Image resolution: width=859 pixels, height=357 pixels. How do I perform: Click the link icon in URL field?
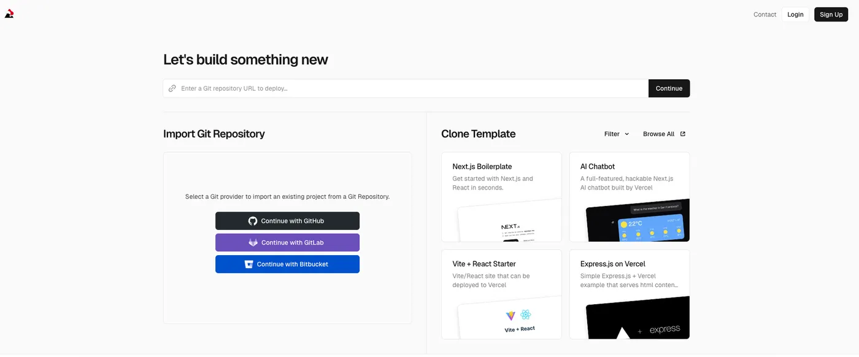pyautogui.click(x=172, y=88)
